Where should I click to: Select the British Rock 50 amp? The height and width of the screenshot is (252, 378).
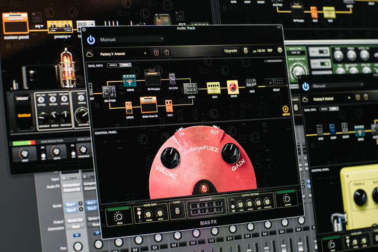coord(148,104)
